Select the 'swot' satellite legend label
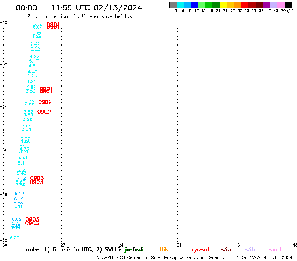Viewport: 297px width, 261px height. [x=275, y=250]
